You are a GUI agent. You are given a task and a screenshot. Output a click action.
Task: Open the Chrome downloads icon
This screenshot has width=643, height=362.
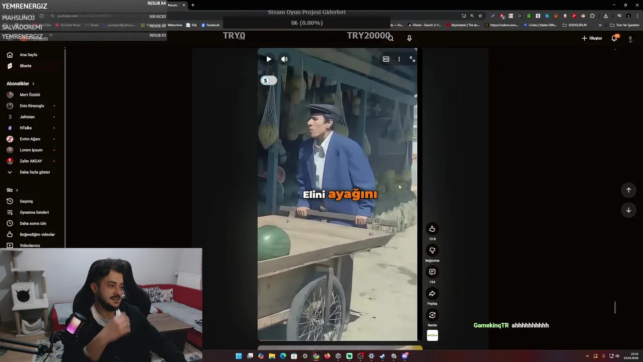[x=606, y=16]
